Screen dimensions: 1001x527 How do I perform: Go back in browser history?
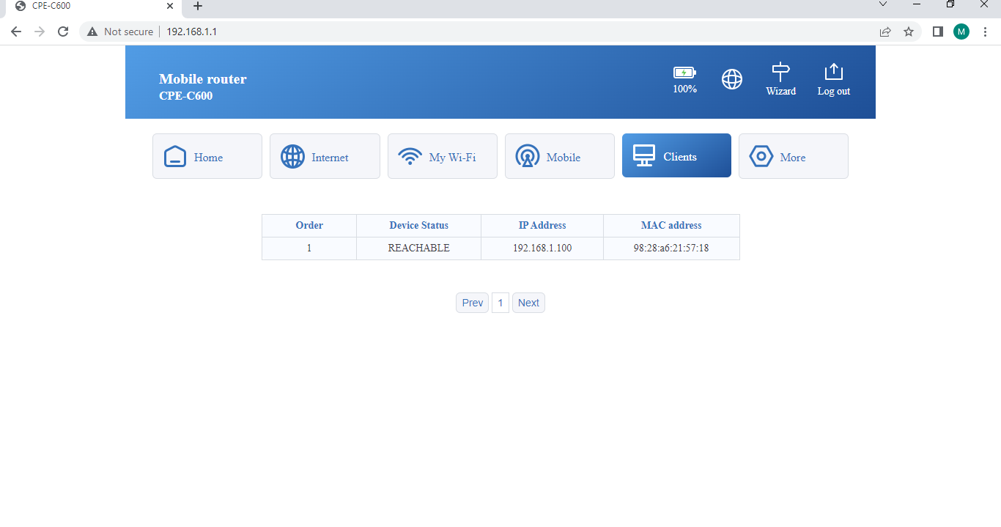(x=16, y=32)
